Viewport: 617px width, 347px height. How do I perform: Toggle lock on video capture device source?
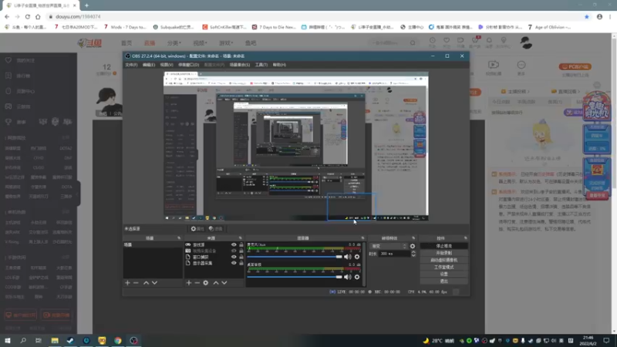[x=241, y=251]
